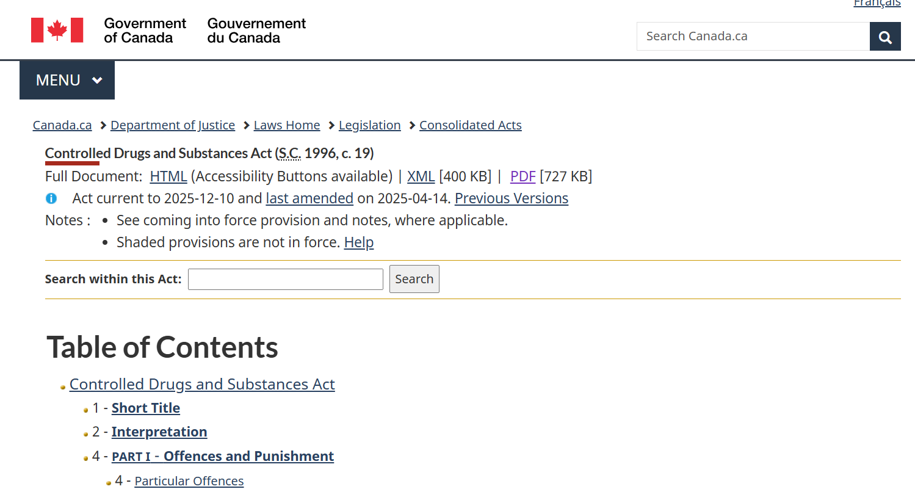Open the Français language link
The image size is (915, 489).
[877, 4]
